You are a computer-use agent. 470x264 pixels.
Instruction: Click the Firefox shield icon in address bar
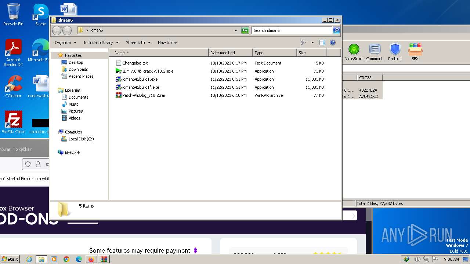click(28, 164)
